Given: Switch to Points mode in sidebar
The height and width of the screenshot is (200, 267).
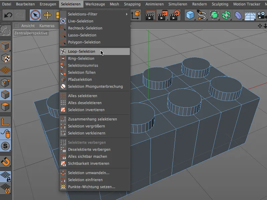Looking at the screenshot, I should 5,83.
